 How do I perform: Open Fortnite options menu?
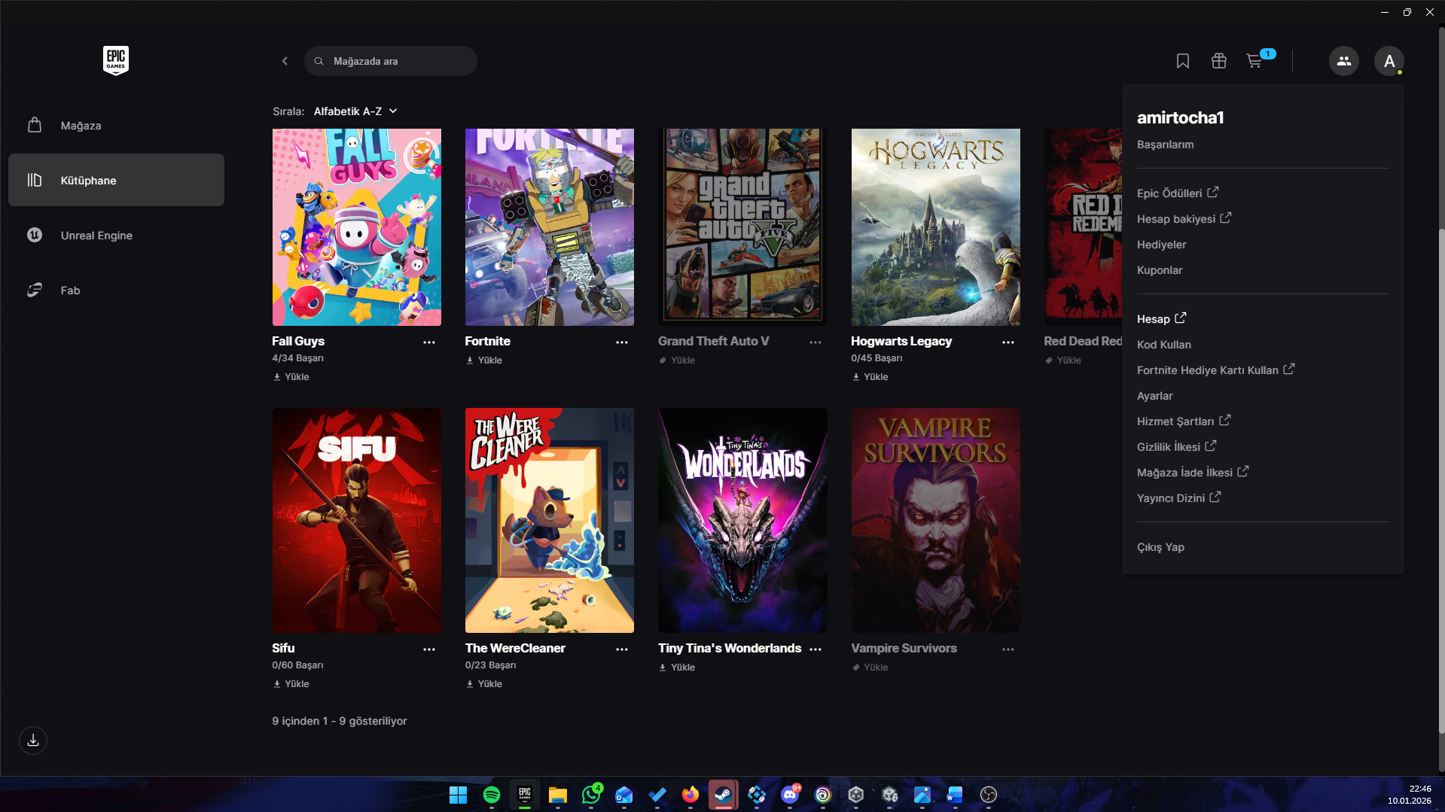pyautogui.click(x=622, y=342)
